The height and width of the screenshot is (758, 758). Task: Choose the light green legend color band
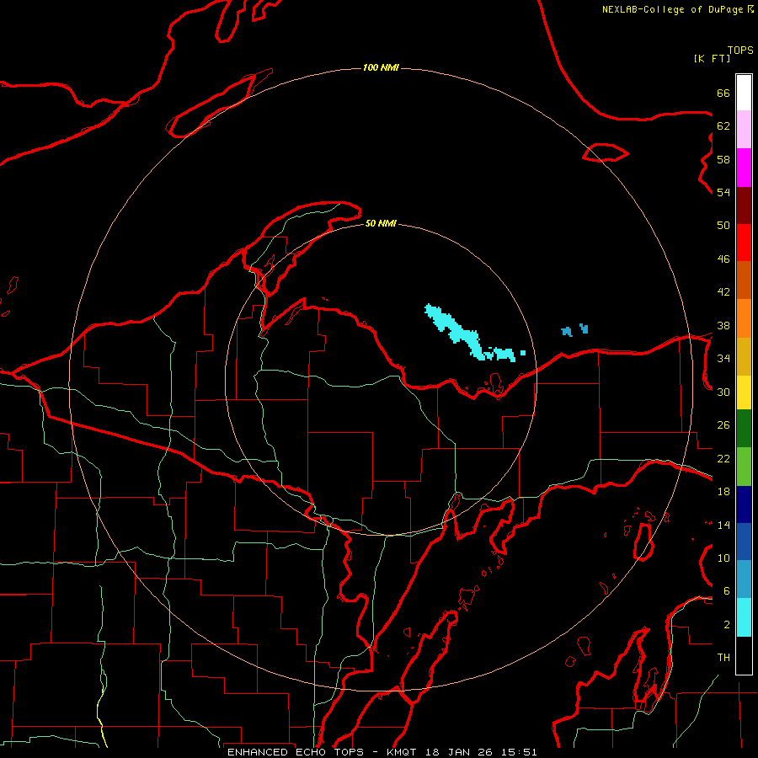point(744,467)
